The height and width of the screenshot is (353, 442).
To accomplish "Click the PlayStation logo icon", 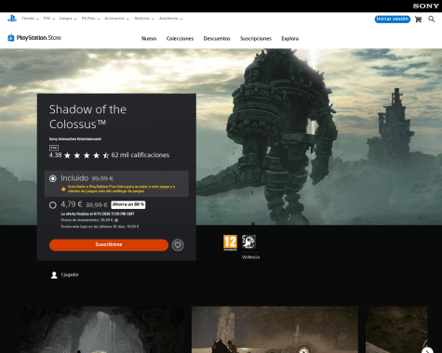I will point(12,19).
